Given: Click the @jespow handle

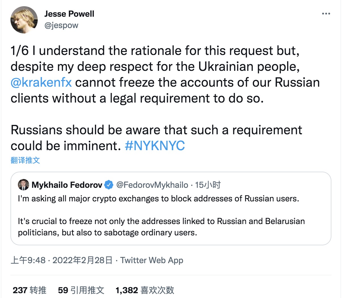Looking at the screenshot, I should pyautogui.click(x=61, y=25).
